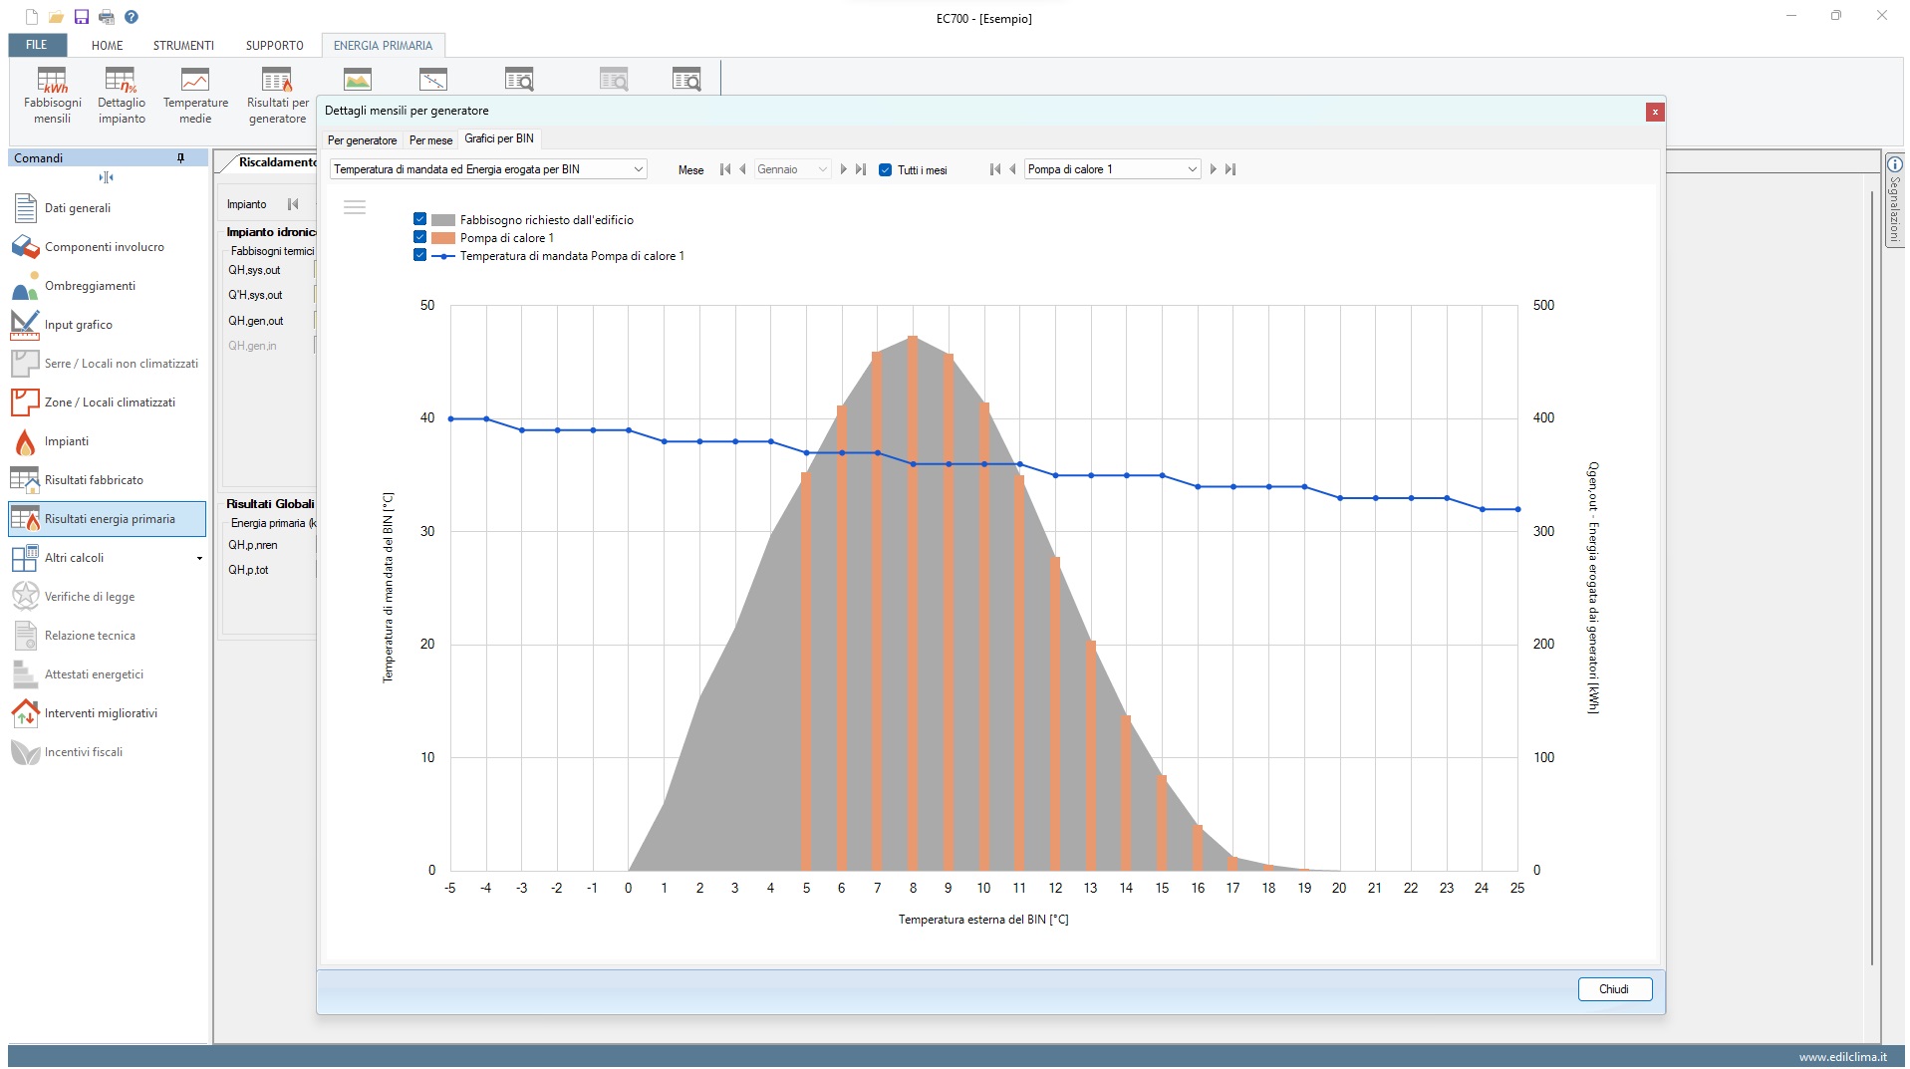Go to first generator arrow

[995, 169]
